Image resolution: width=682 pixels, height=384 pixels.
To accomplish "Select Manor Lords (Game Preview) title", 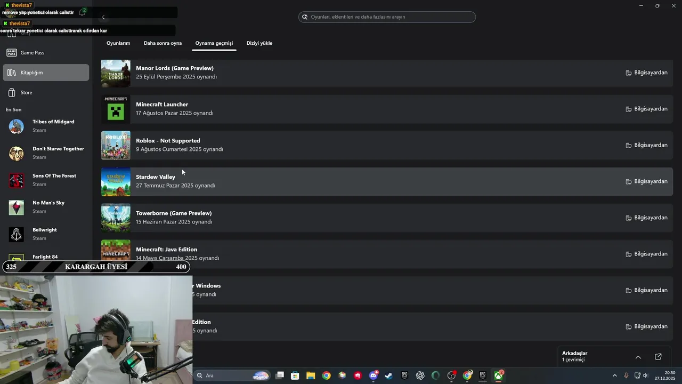I will [x=175, y=68].
